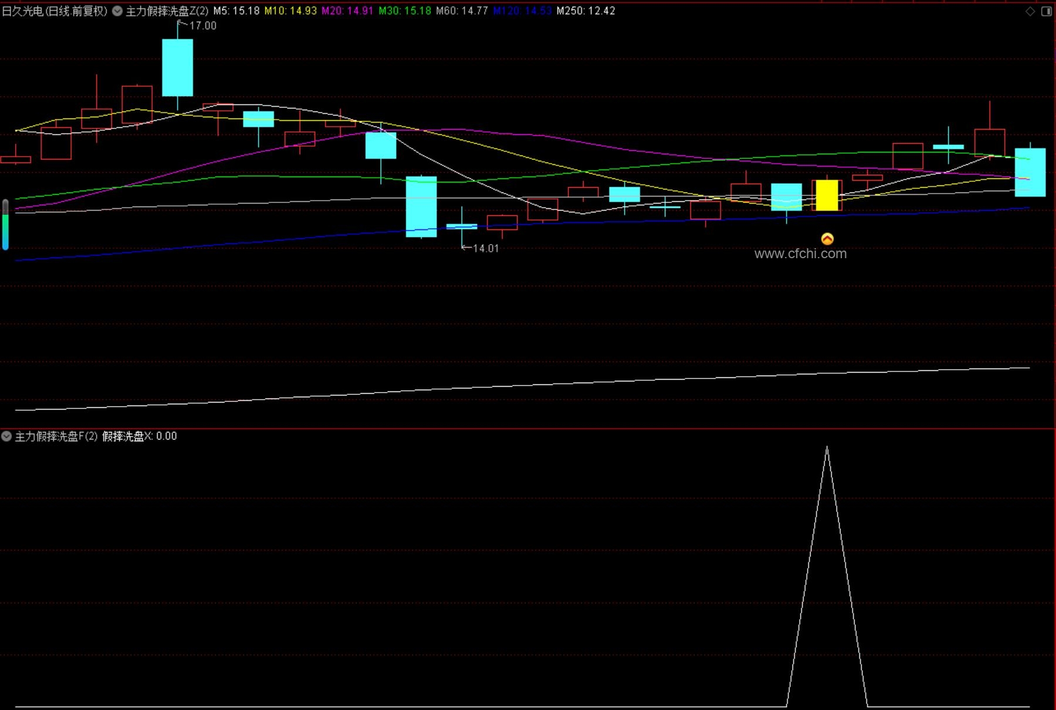Click the orange signal arrow icon below yellow candle

coord(827,238)
